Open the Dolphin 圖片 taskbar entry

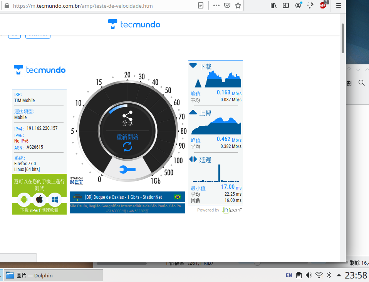pos(53,275)
